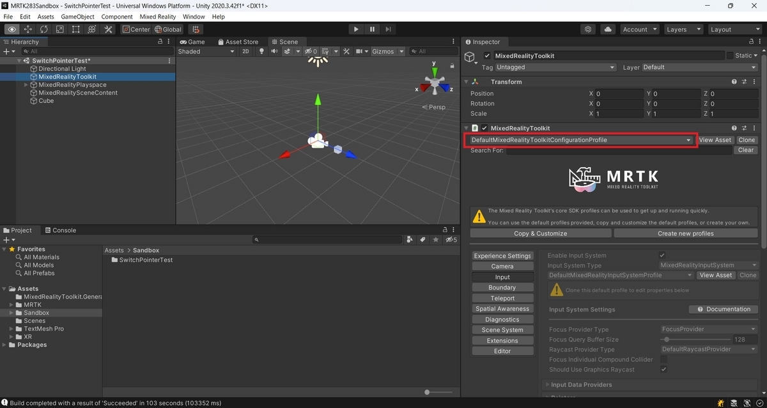Screen dimensions: 767x408
Task: Select the Scale tool in toolbar
Action: click(x=60, y=29)
